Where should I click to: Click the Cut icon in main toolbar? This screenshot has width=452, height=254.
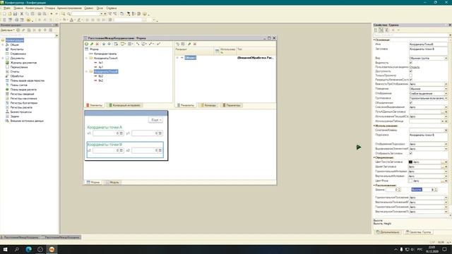point(22,14)
